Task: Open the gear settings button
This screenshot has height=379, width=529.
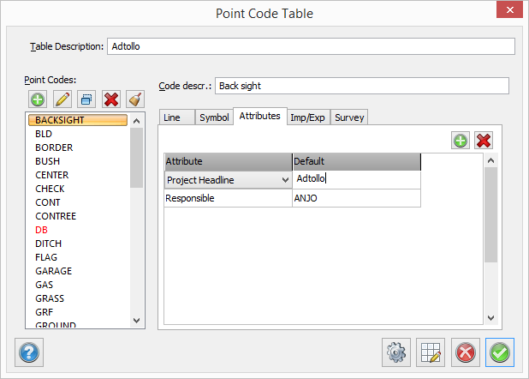Action: coord(395,352)
